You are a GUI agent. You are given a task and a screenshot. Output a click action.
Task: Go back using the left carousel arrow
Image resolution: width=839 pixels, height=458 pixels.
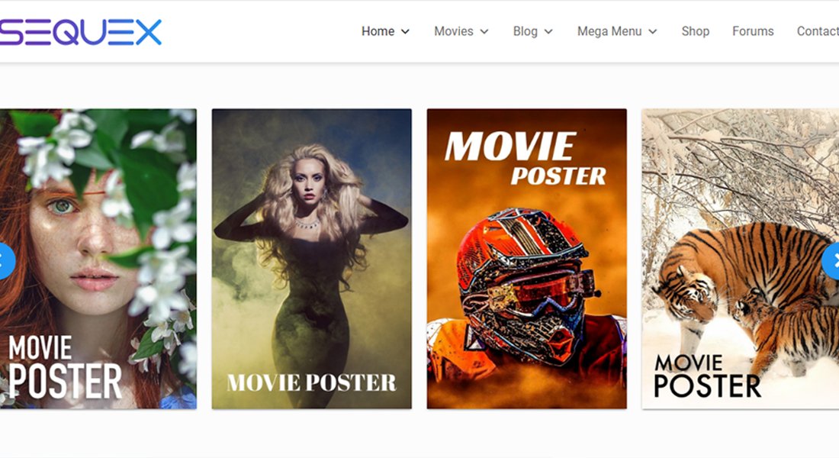coord(5,261)
